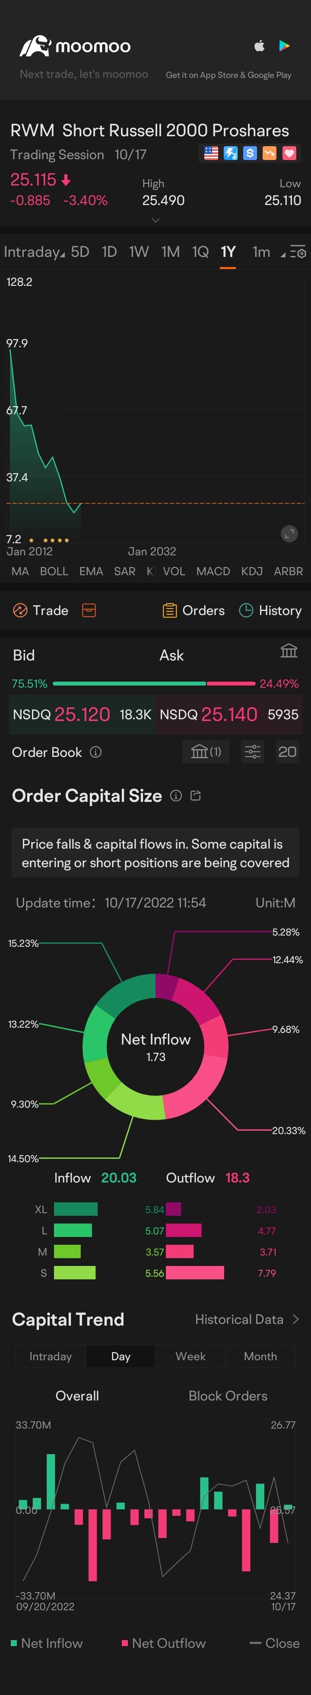311x1695 pixels.
Task: Open the order book depth 20 selector
Action: pos(287,751)
